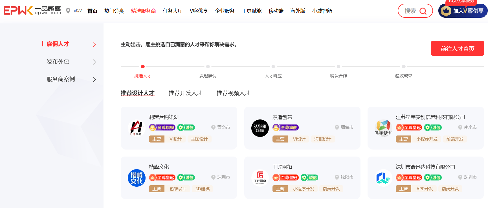Click 至尊皇冠 badge of 江苏星宇梦创
The image size is (488, 208).
[409, 128]
